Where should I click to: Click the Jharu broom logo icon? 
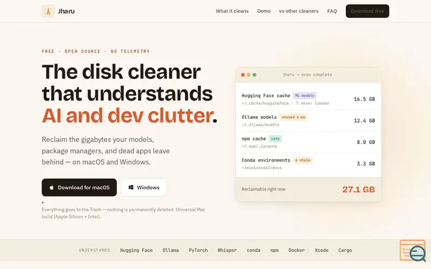click(x=48, y=11)
